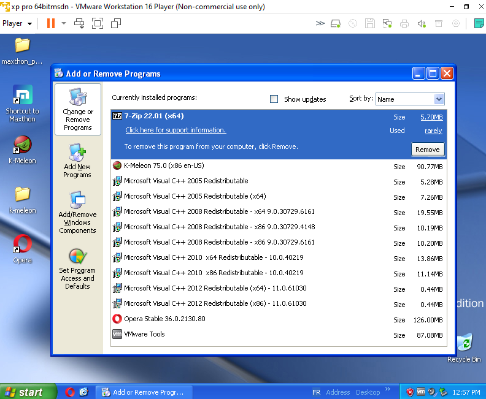Click Add or Remove Programs taskbar button
Screen dimensions: 486x399
144,392
